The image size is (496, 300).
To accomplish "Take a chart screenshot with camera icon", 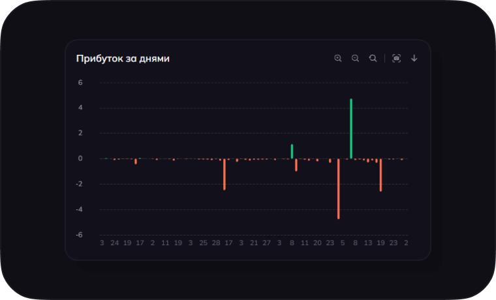I will click(x=396, y=59).
